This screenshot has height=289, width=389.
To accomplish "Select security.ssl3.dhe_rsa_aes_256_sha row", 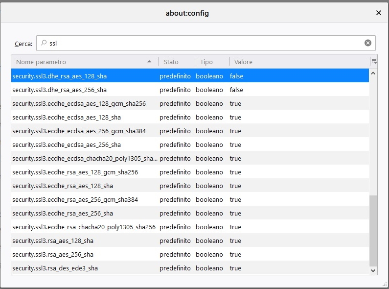I will pos(190,90).
